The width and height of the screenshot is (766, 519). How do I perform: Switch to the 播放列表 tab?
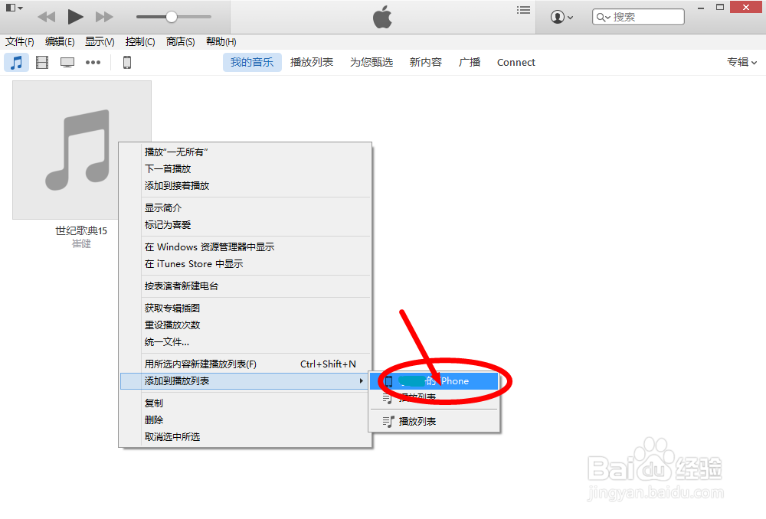[x=311, y=62]
